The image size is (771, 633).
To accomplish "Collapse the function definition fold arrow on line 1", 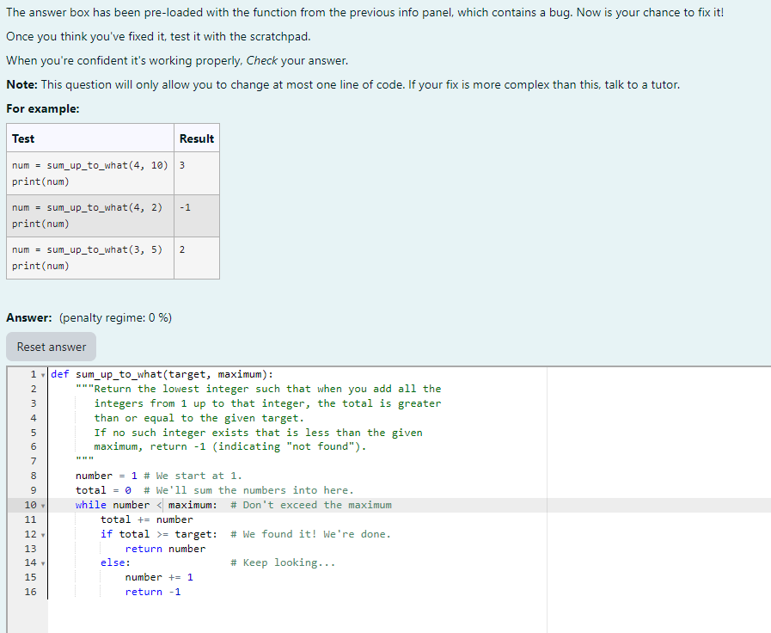I will [x=43, y=375].
